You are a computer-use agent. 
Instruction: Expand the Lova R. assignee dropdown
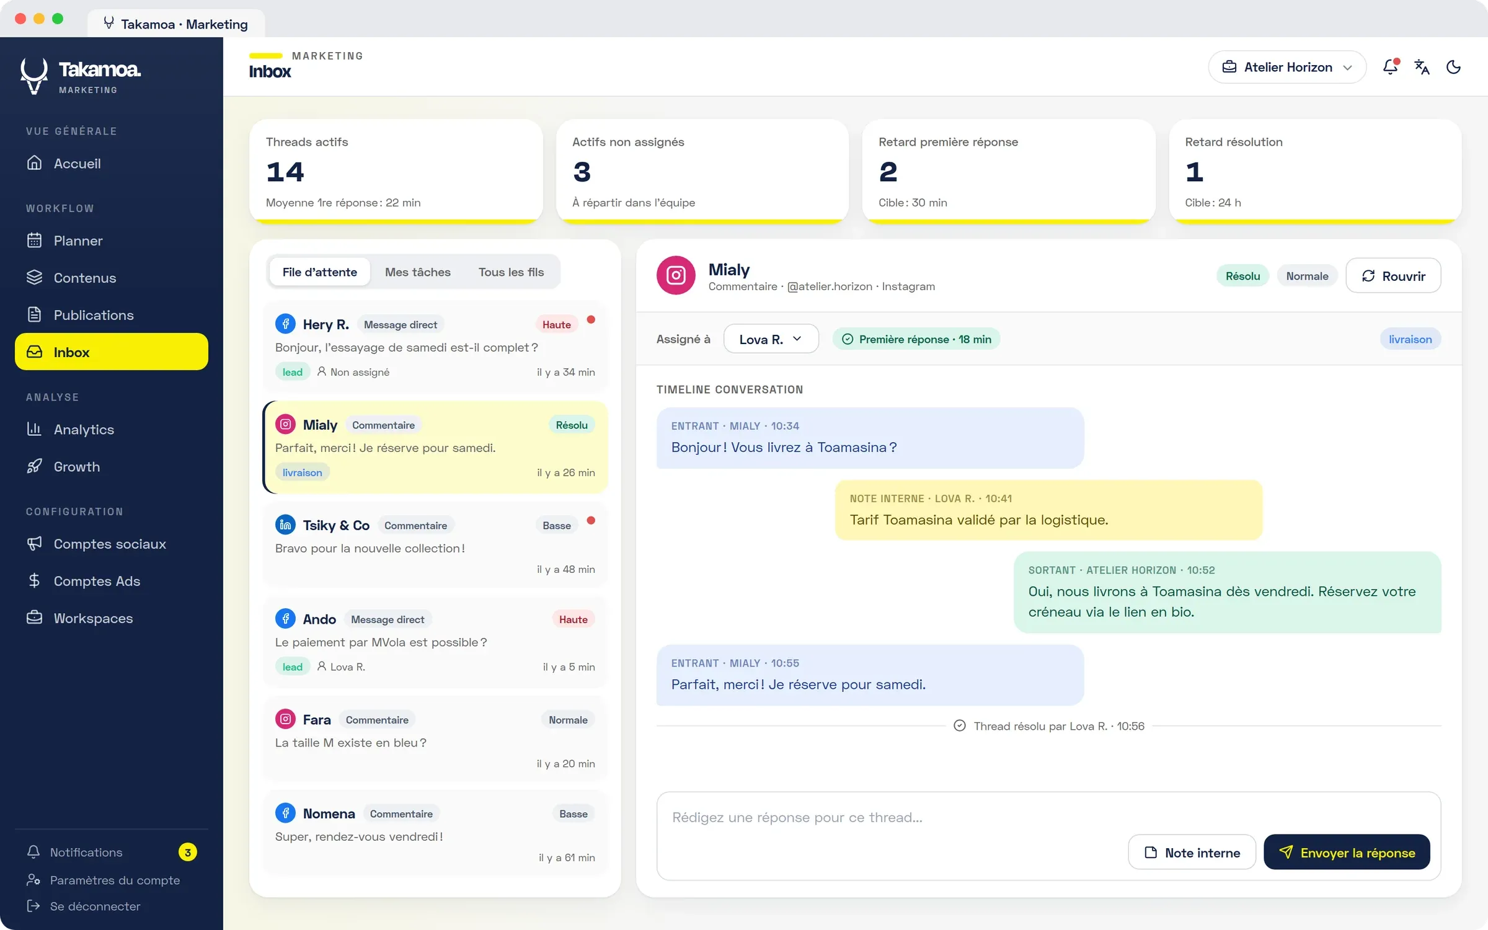pos(771,339)
